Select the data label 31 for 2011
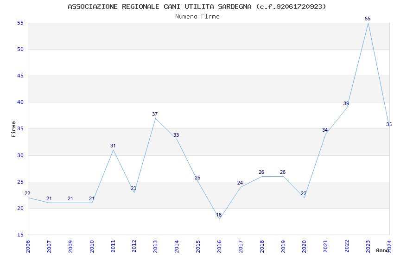 [x=113, y=146]
